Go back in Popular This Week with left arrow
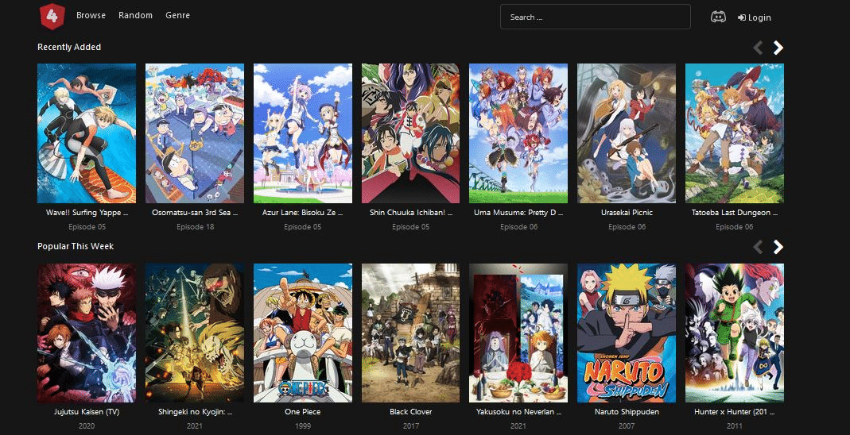This screenshot has height=435, width=850. click(x=758, y=247)
